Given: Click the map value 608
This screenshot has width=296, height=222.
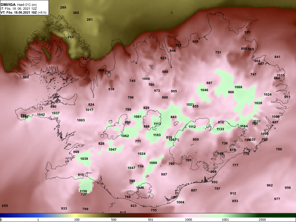Looking at the screenshot, I should [195, 41].
